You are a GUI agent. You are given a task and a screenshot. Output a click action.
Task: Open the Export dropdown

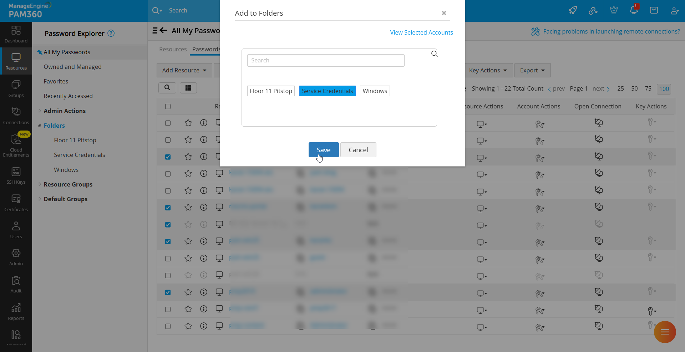(x=532, y=70)
